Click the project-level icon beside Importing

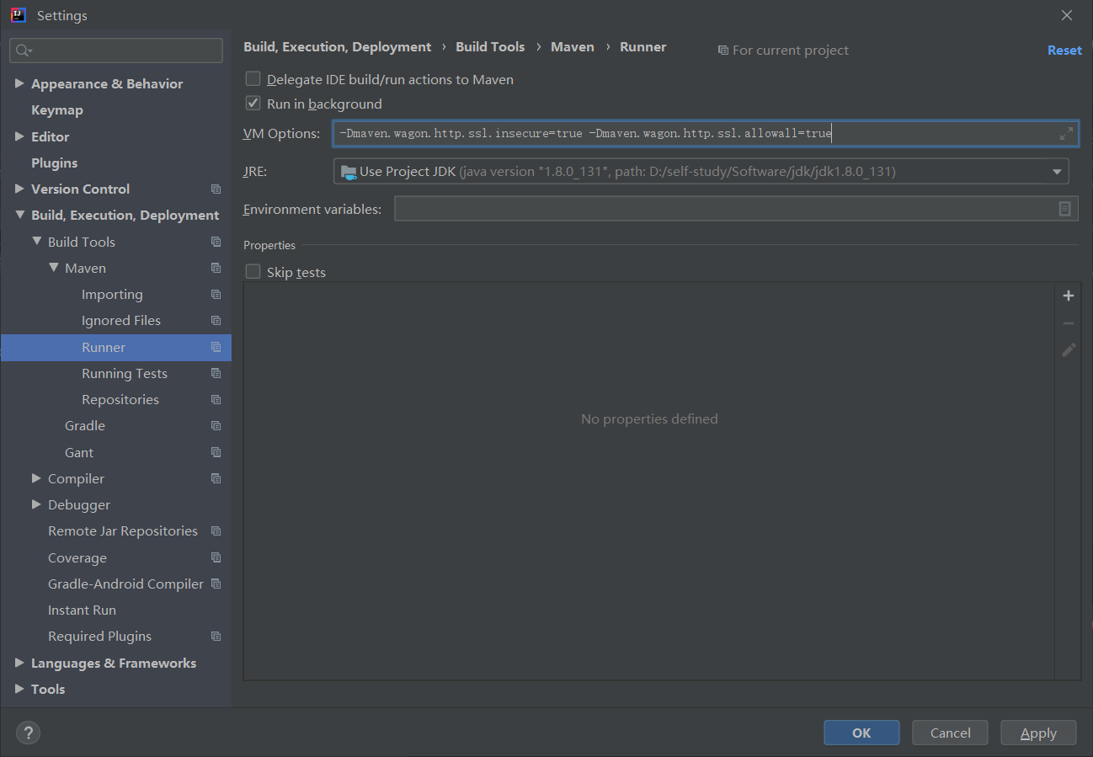[216, 295]
